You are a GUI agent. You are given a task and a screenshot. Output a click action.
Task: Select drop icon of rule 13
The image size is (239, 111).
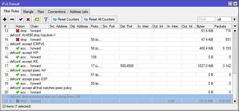(18, 31)
